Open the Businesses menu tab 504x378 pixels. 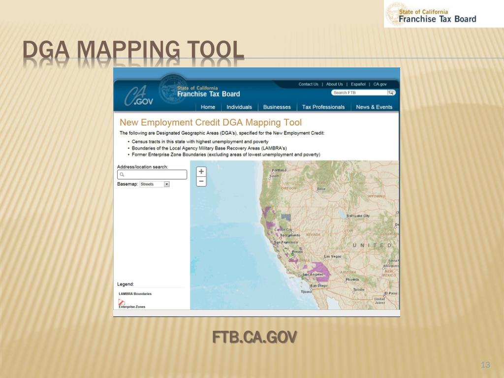(x=277, y=107)
